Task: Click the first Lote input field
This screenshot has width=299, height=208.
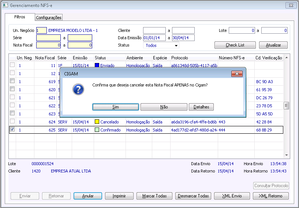Action: tap(242, 30)
